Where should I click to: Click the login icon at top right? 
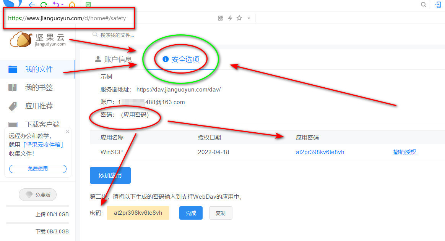click(x=438, y=5)
